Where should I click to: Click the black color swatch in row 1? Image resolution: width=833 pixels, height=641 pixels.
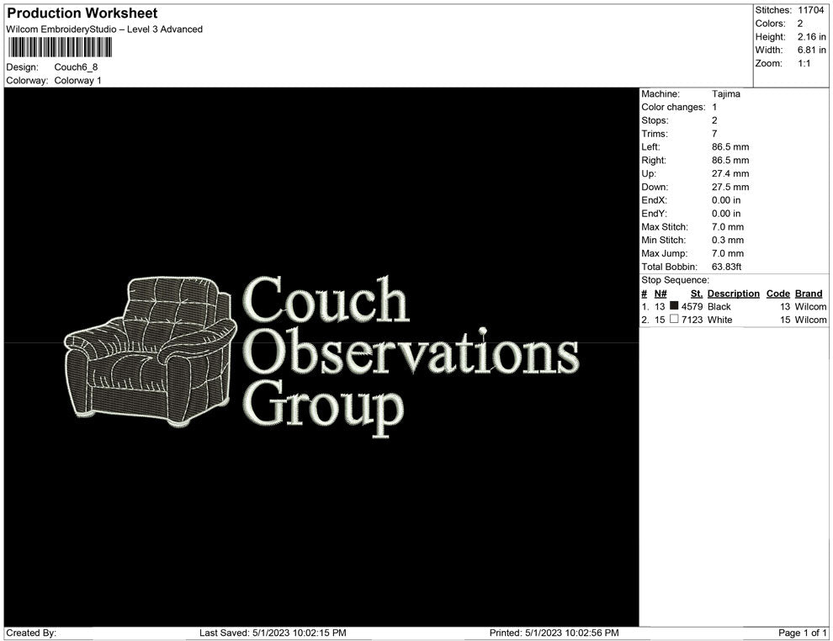674,305
